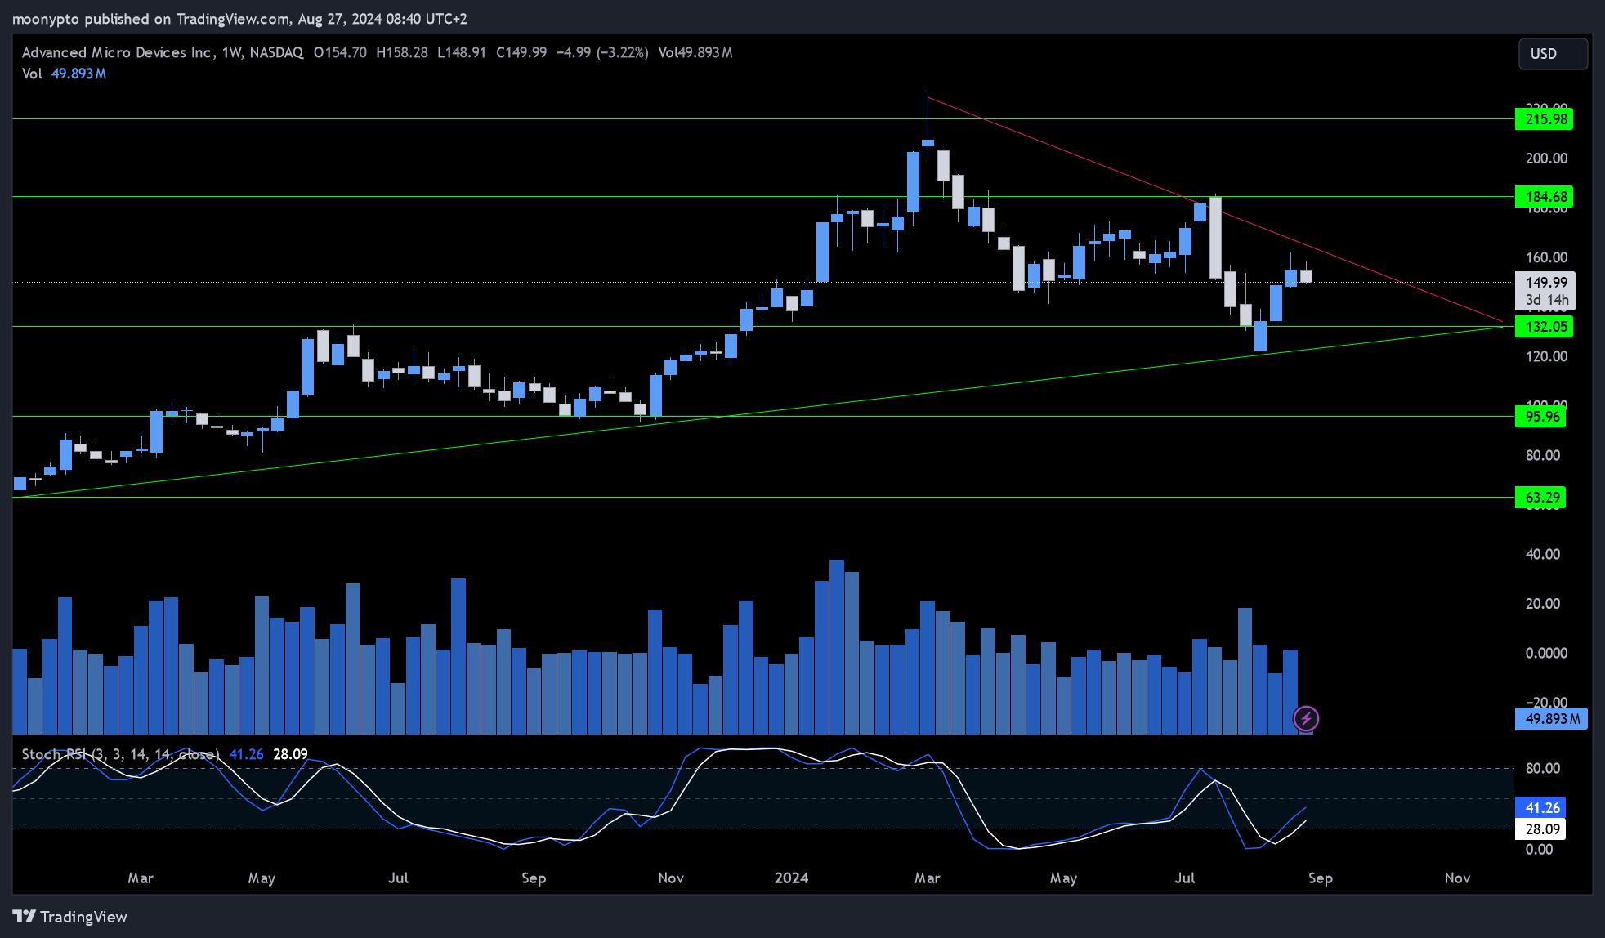Click the Nov label at far right
The width and height of the screenshot is (1605, 938).
pos(1457,878)
